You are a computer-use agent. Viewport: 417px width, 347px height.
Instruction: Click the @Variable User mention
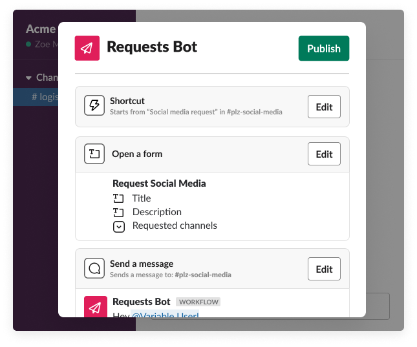[x=165, y=315]
